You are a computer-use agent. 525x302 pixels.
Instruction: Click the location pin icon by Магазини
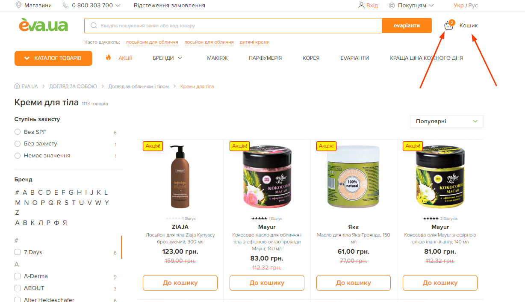18,5
